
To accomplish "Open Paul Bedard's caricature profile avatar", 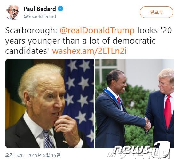I will [12, 12].
